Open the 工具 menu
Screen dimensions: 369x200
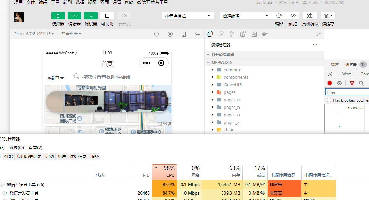(55, 3)
